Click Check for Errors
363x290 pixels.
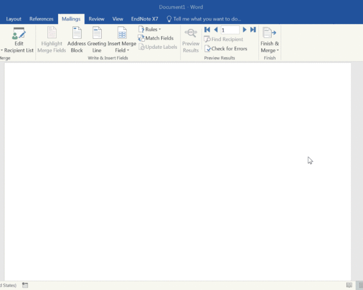pyautogui.click(x=226, y=48)
